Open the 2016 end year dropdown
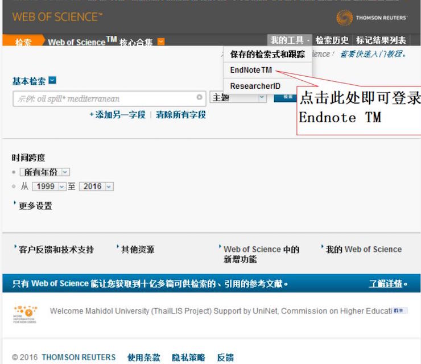The height and width of the screenshot is (364, 421). point(96,187)
